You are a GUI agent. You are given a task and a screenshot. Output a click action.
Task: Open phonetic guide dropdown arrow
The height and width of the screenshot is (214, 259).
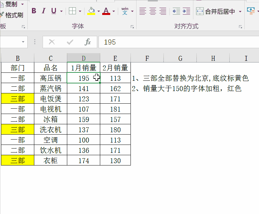point(132,11)
